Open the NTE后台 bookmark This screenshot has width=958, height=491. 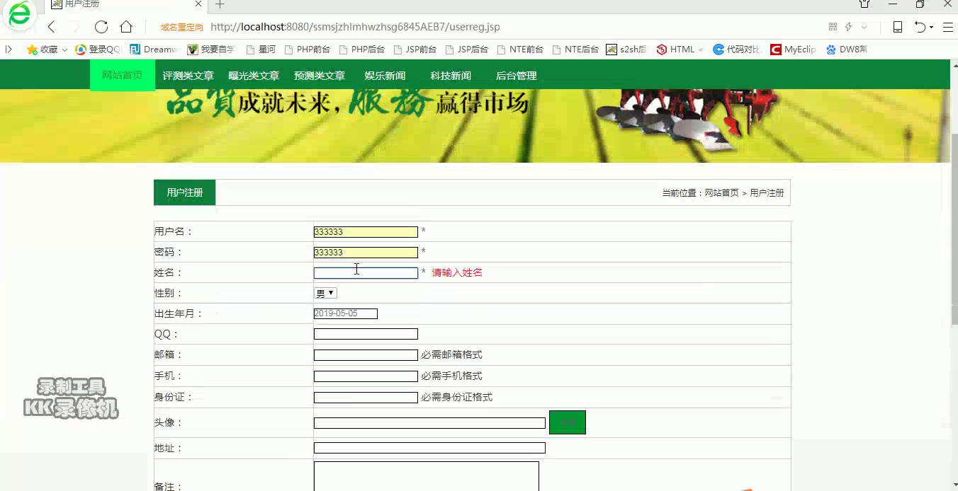pos(575,50)
